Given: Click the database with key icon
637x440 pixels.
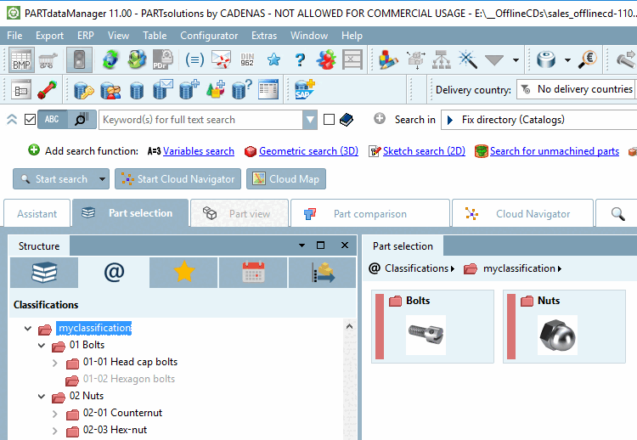Looking at the screenshot, I should click(84, 89).
